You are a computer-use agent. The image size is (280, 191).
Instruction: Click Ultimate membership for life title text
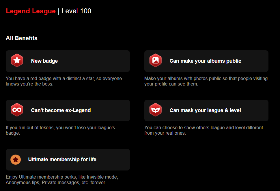(x=62, y=160)
